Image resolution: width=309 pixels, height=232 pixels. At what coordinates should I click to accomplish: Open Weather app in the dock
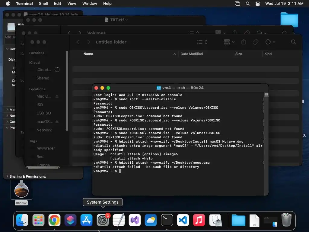tap(151, 220)
